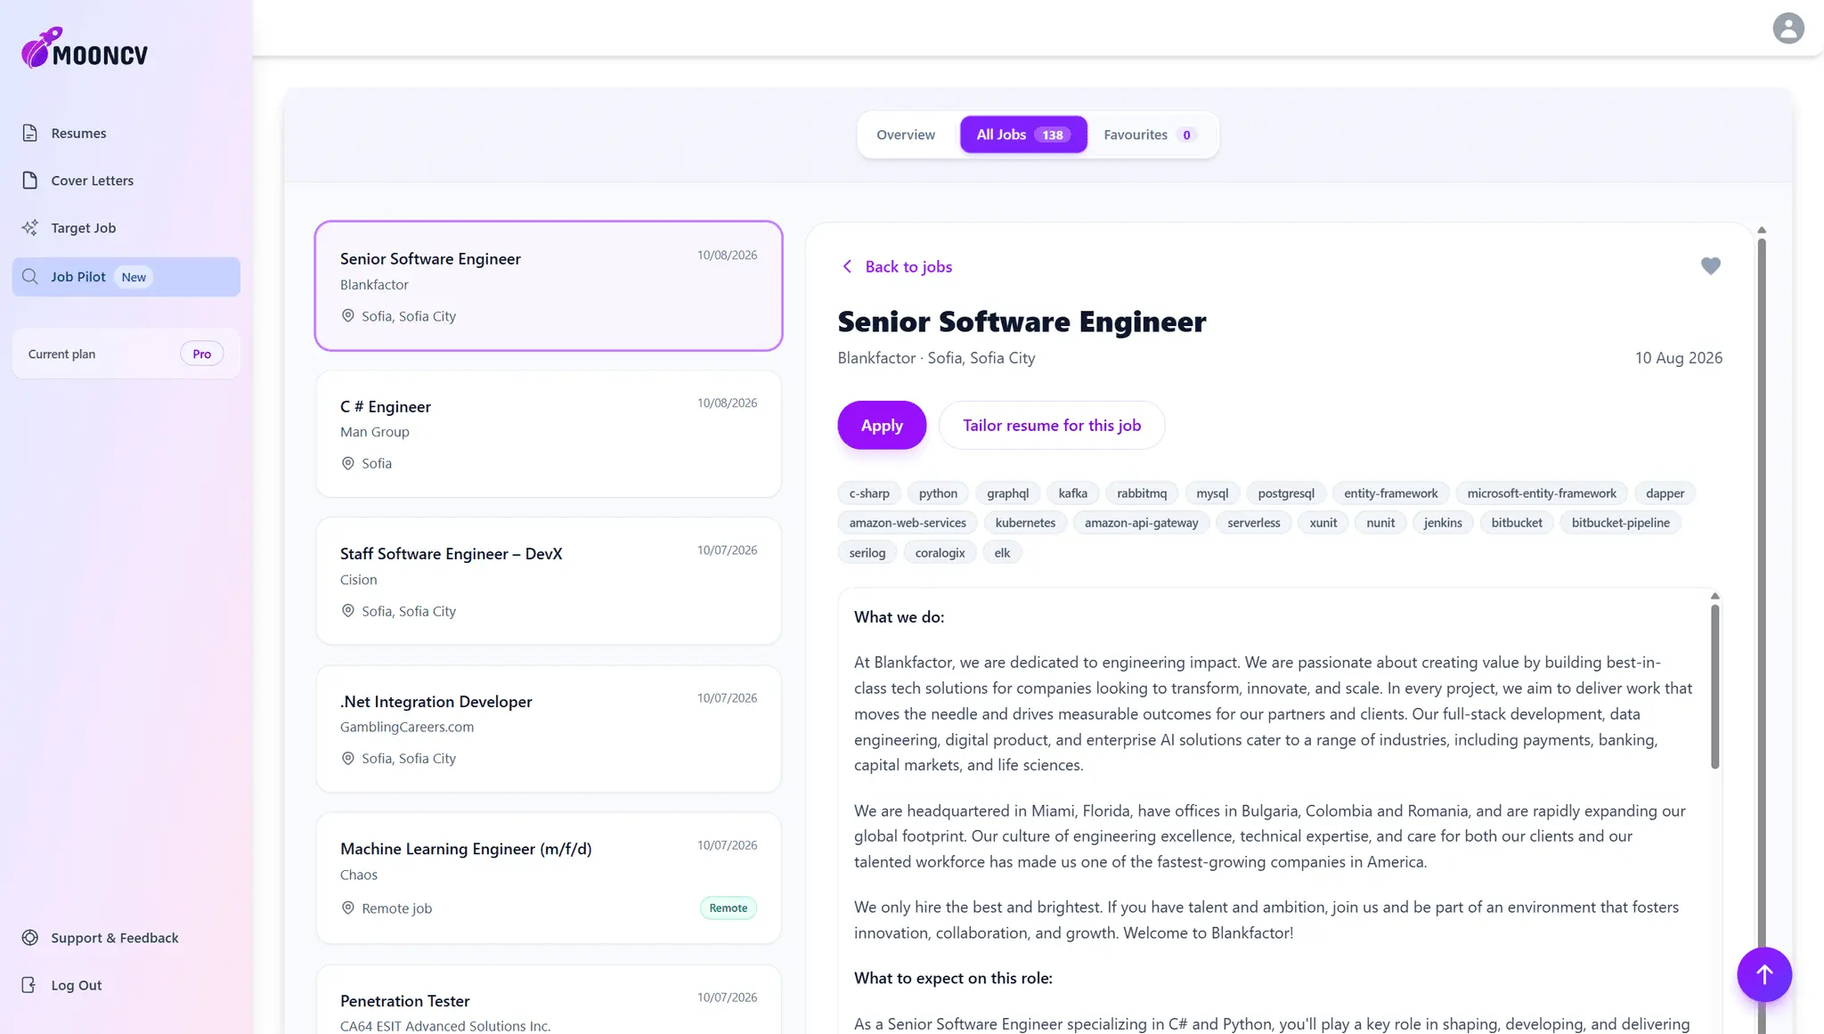Click the dapper skill tag
Image resolution: width=1824 pixels, height=1034 pixels.
(x=1665, y=493)
